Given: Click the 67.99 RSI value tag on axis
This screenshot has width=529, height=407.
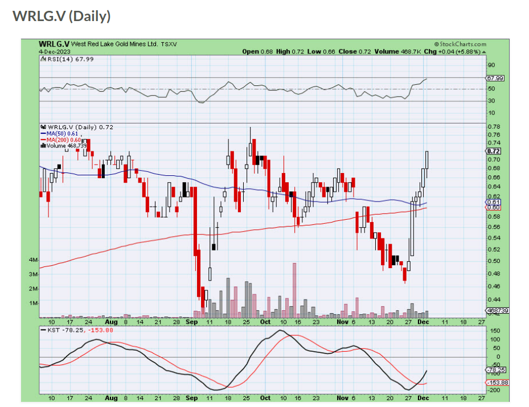Looking at the screenshot, I should coord(495,78).
